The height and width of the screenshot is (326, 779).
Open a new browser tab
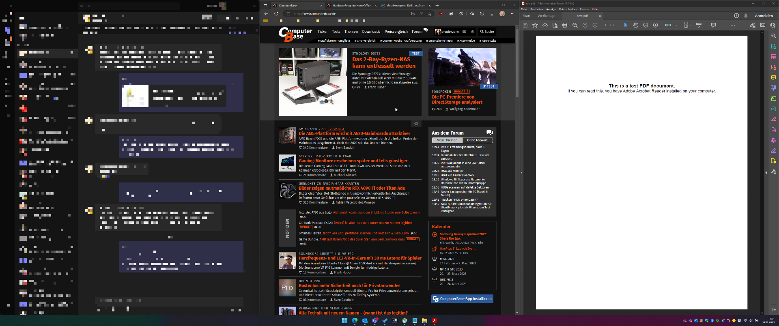pyautogui.click(x=437, y=6)
